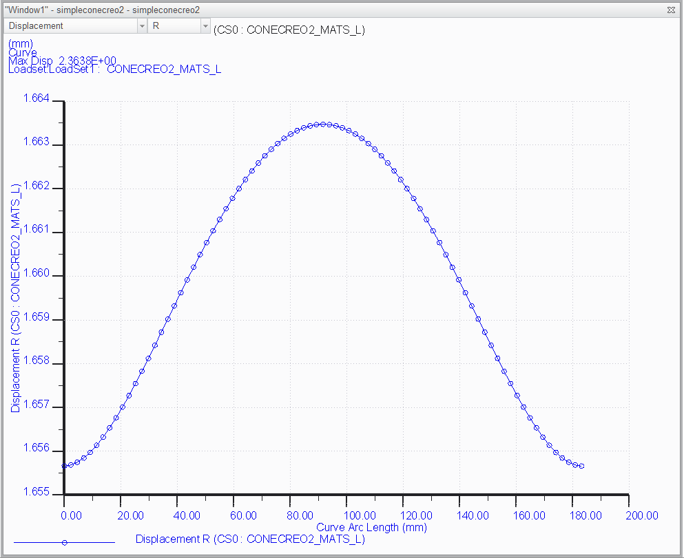Close the Window1 graph panel

[672, 10]
